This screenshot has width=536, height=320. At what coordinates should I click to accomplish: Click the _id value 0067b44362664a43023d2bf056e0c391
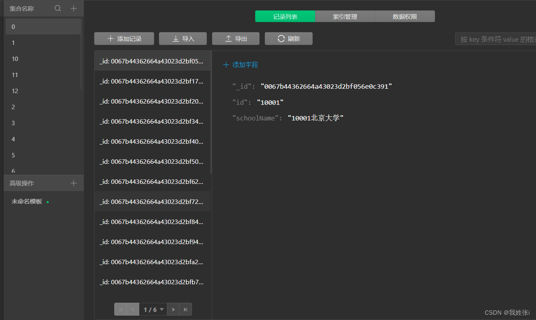[x=326, y=86]
